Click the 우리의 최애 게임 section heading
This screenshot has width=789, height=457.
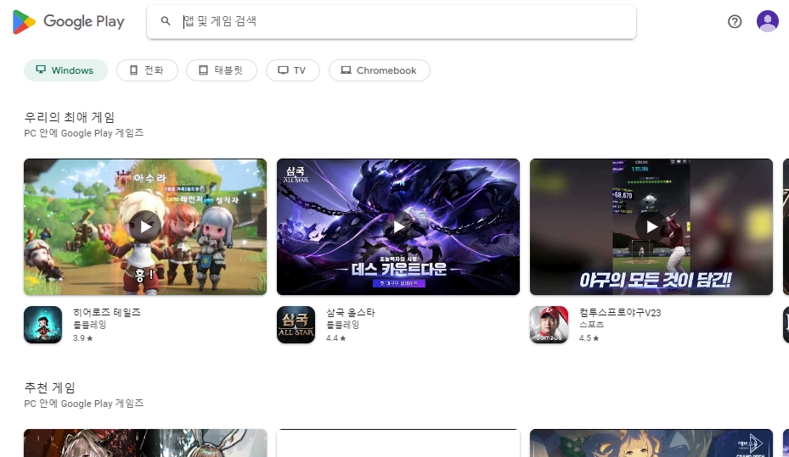[x=70, y=118]
